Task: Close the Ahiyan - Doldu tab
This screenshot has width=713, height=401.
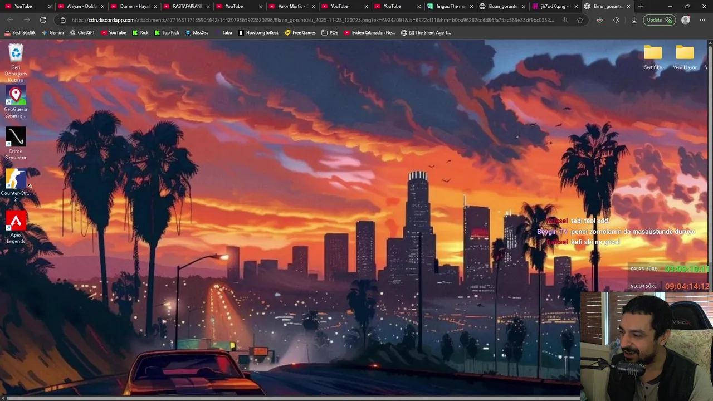Action: click(x=102, y=6)
